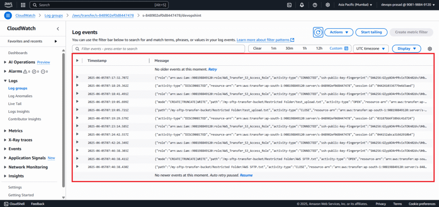Select Log groups in sidebar
The width and height of the screenshot is (439, 207).
point(18,88)
